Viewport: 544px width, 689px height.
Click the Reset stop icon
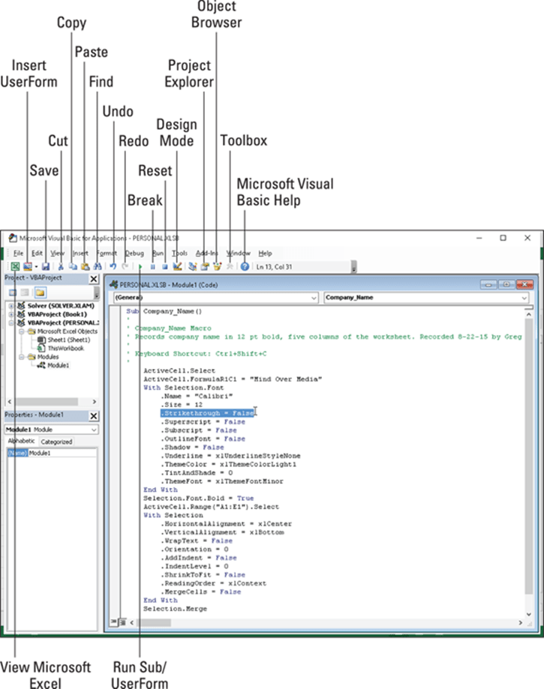[165, 266]
